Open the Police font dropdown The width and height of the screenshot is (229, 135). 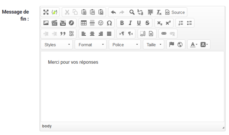click(125, 44)
